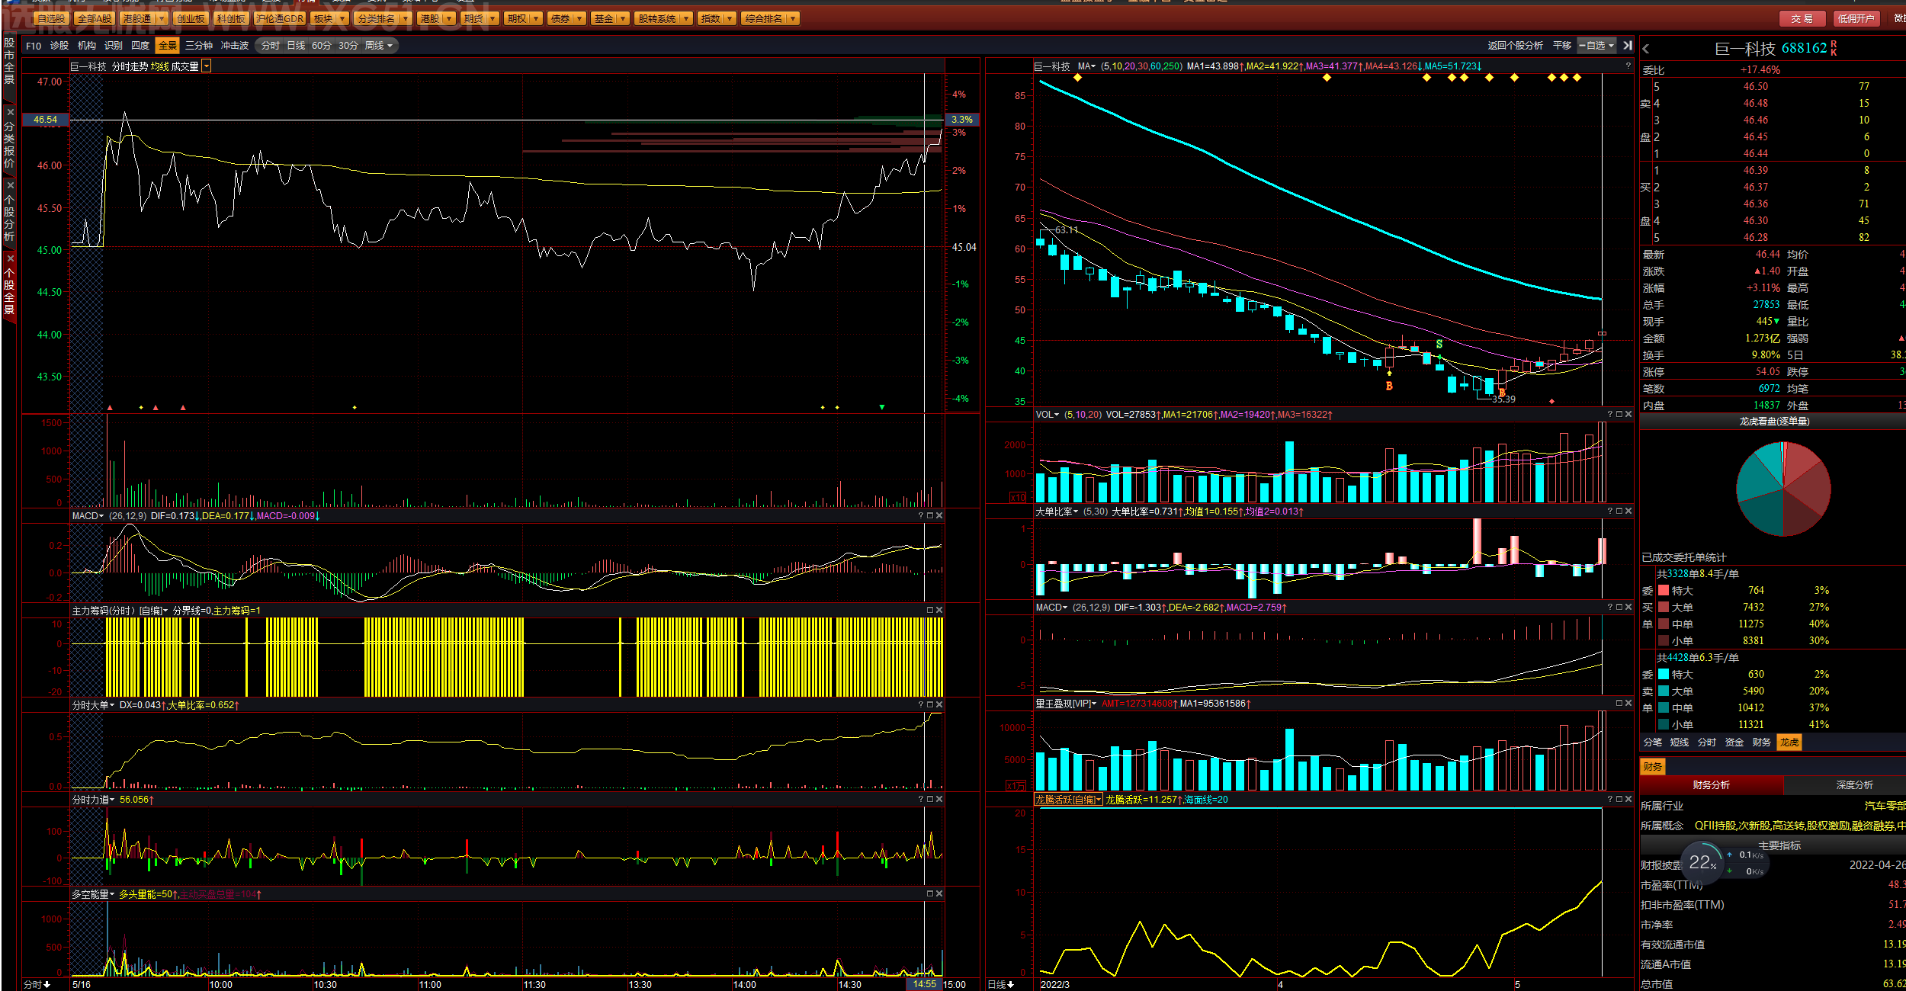Close the 分时力道 indicator panel

tap(939, 800)
